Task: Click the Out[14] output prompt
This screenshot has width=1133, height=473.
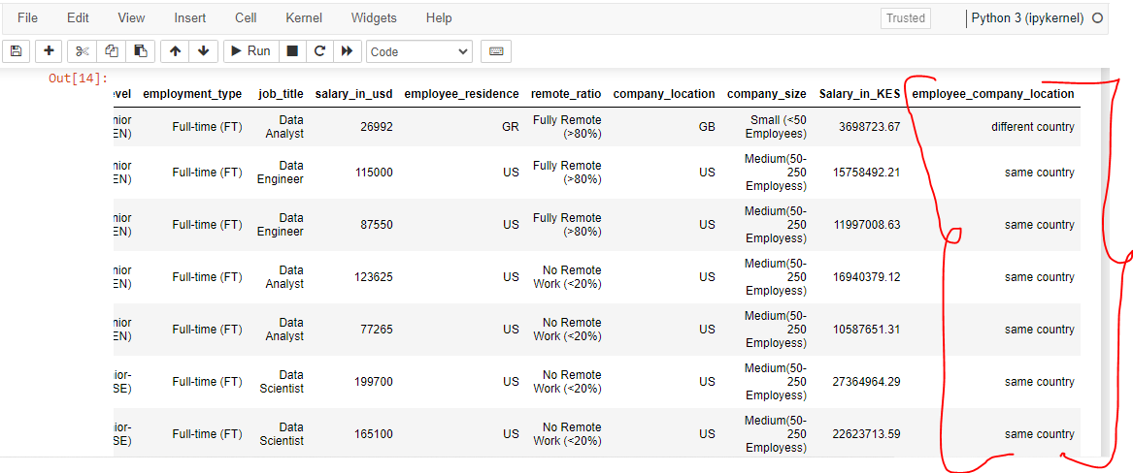Action: (78, 79)
